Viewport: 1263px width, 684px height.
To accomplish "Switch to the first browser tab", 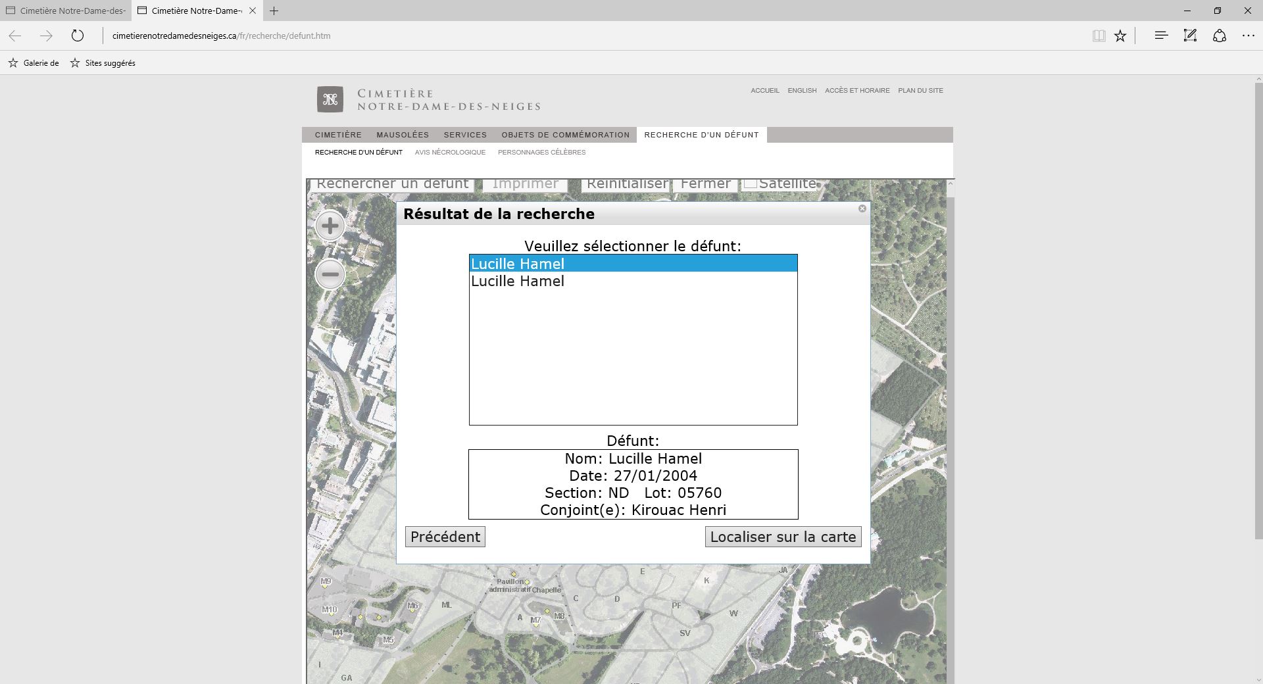I will pos(66,11).
